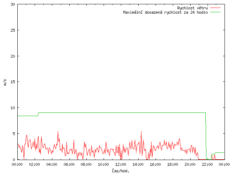The image size is (231, 173).
Task: Click the x-axis time label 14:00
Action: pyautogui.click(x=138, y=164)
